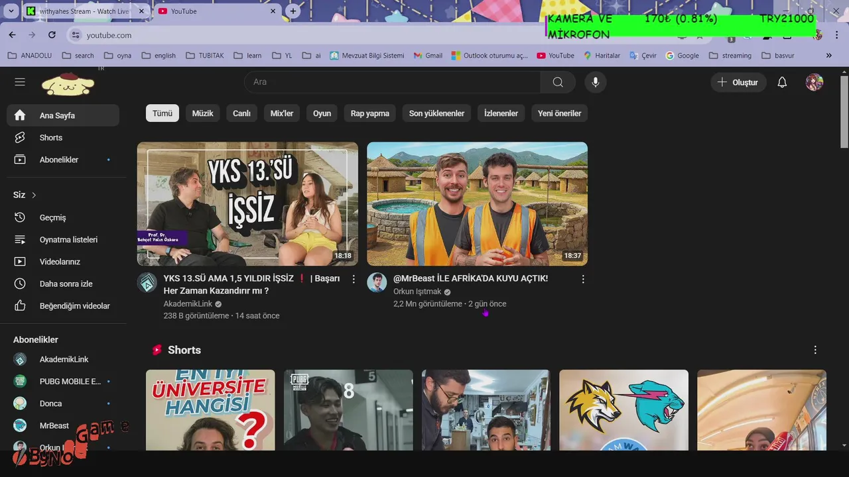Open tab search dropdown
The height and width of the screenshot is (477, 849).
pos(12,11)
